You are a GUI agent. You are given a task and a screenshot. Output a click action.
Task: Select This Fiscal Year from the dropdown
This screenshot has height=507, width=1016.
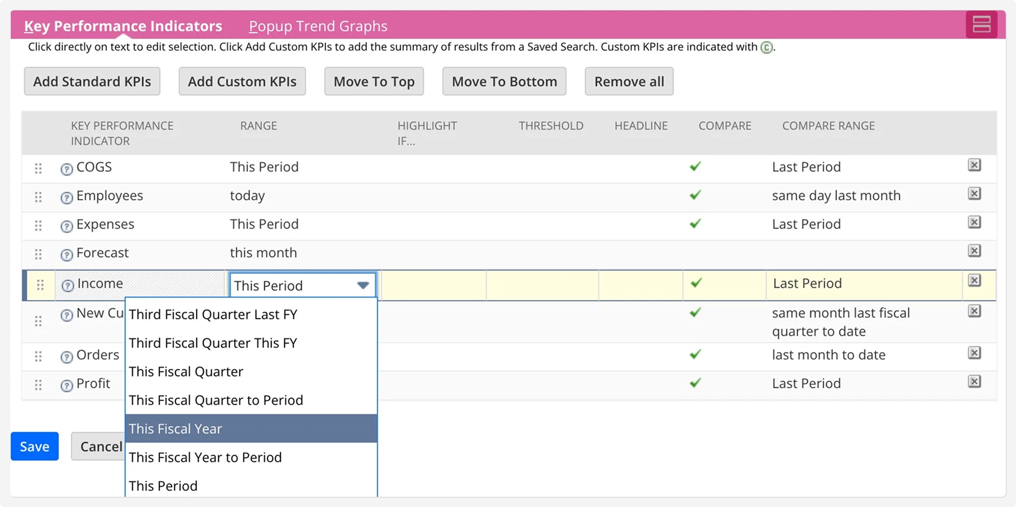[x=175, y=428]
